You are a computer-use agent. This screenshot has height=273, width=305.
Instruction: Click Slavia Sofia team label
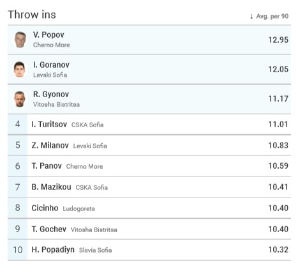point(96,250)
